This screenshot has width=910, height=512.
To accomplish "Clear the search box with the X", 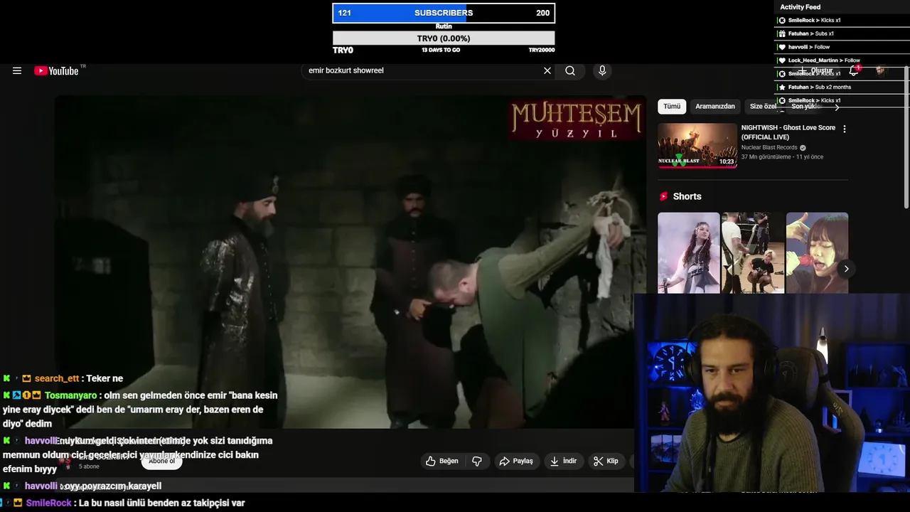I will 547,70.
